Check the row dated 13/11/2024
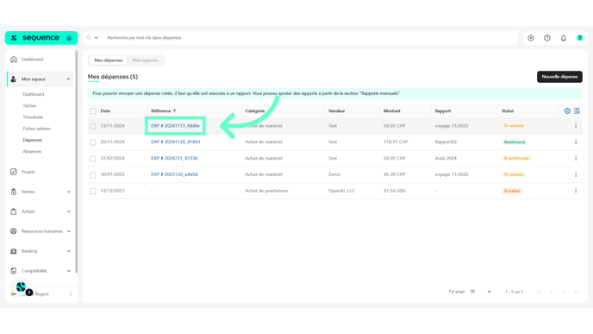Image resolution: width=593 pixels, height=334 pixels. click(x=93, y=126)
